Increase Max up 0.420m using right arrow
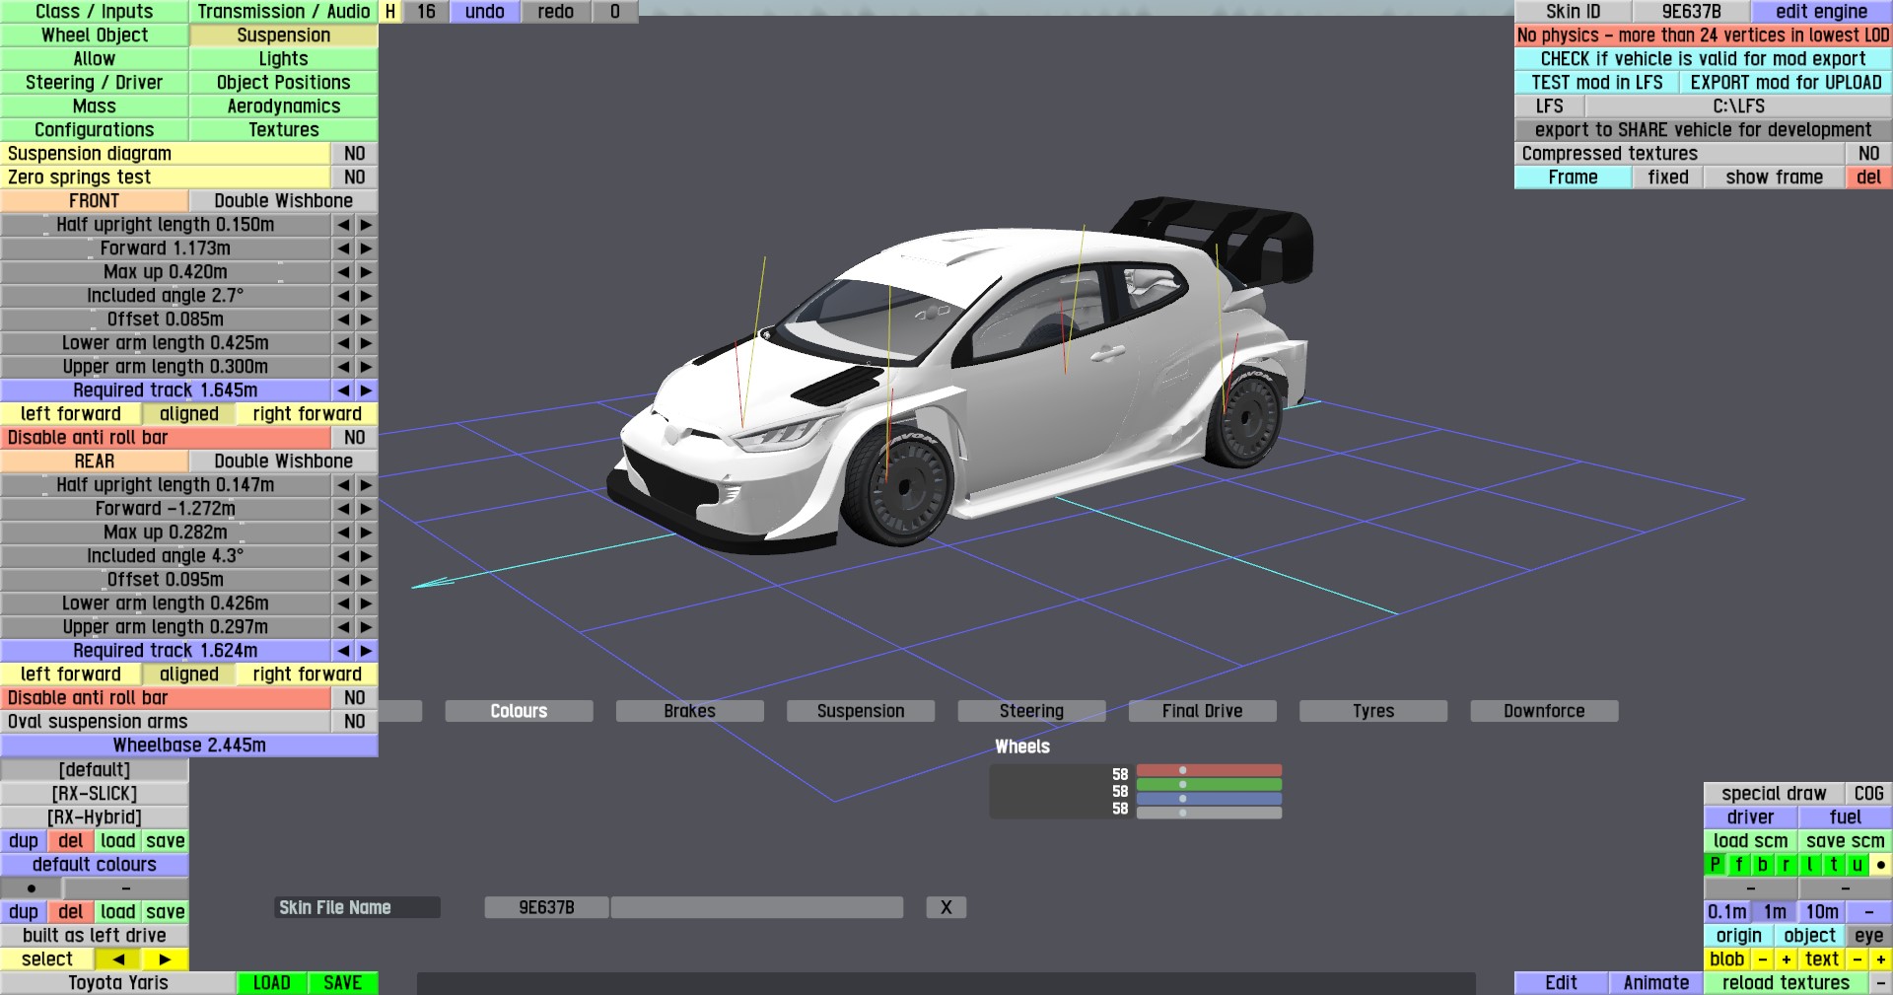Image resolution: width=1893 pixels, height=995 pixels. (366, 272)
